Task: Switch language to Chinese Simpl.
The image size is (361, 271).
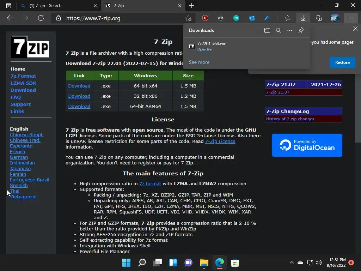Action: [27, 134]
